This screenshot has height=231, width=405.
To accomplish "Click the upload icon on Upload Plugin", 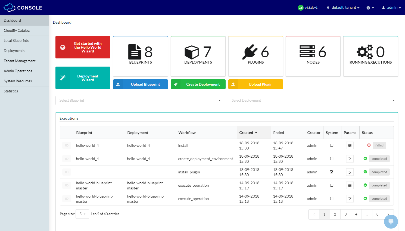I will [233, 84].
